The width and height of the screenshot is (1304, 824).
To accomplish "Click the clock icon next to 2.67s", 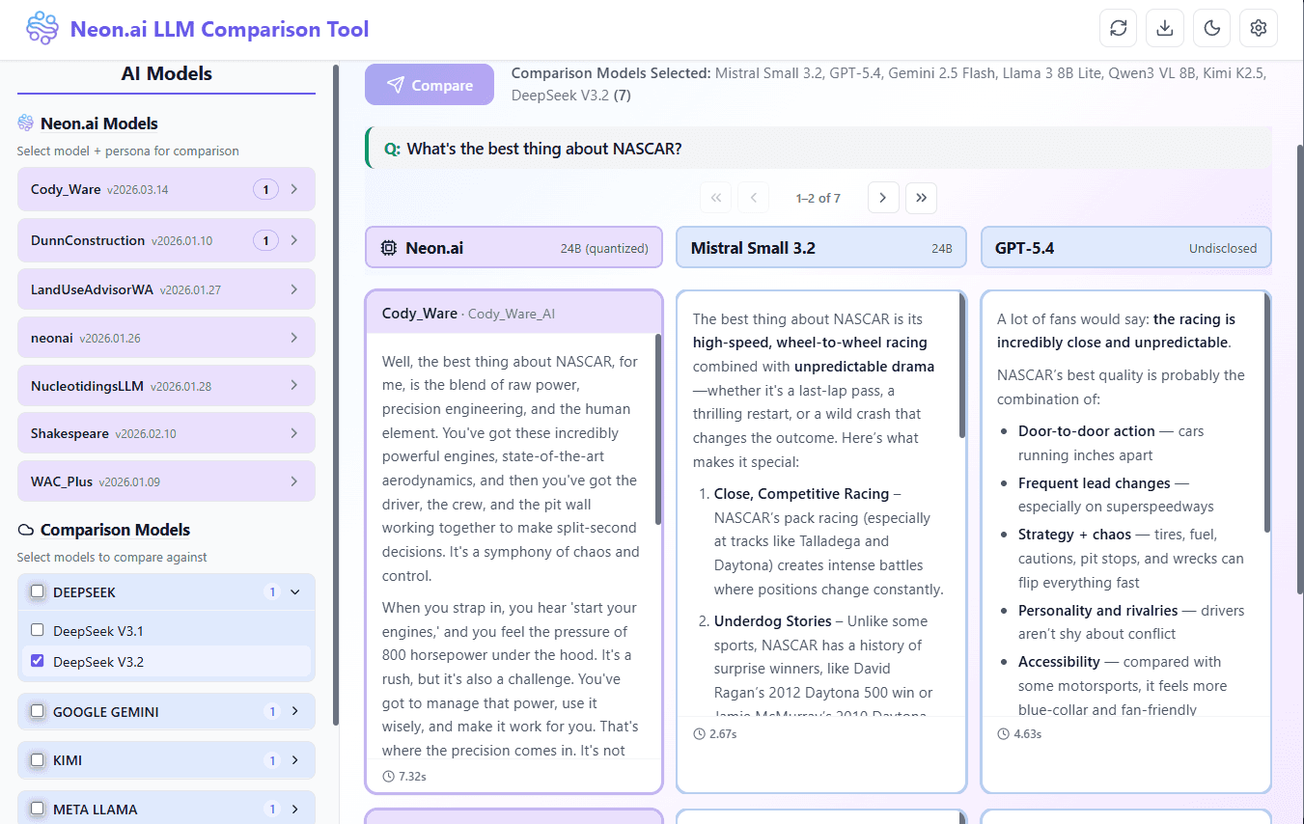I will 699,733.
